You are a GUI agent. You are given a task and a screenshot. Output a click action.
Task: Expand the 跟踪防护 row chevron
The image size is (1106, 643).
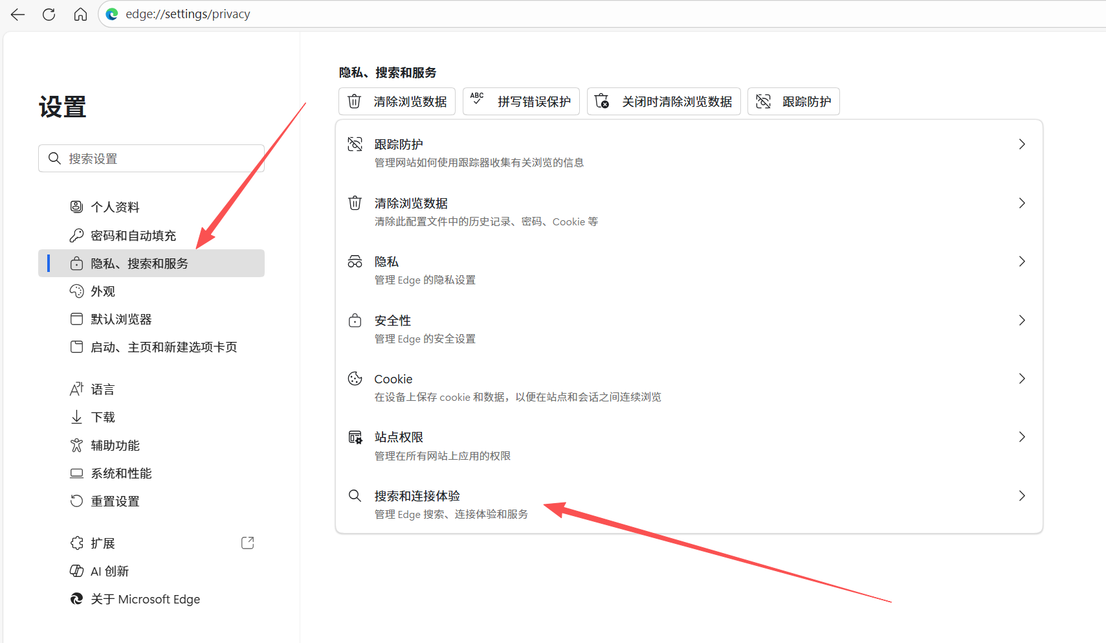coord(1022,144)
